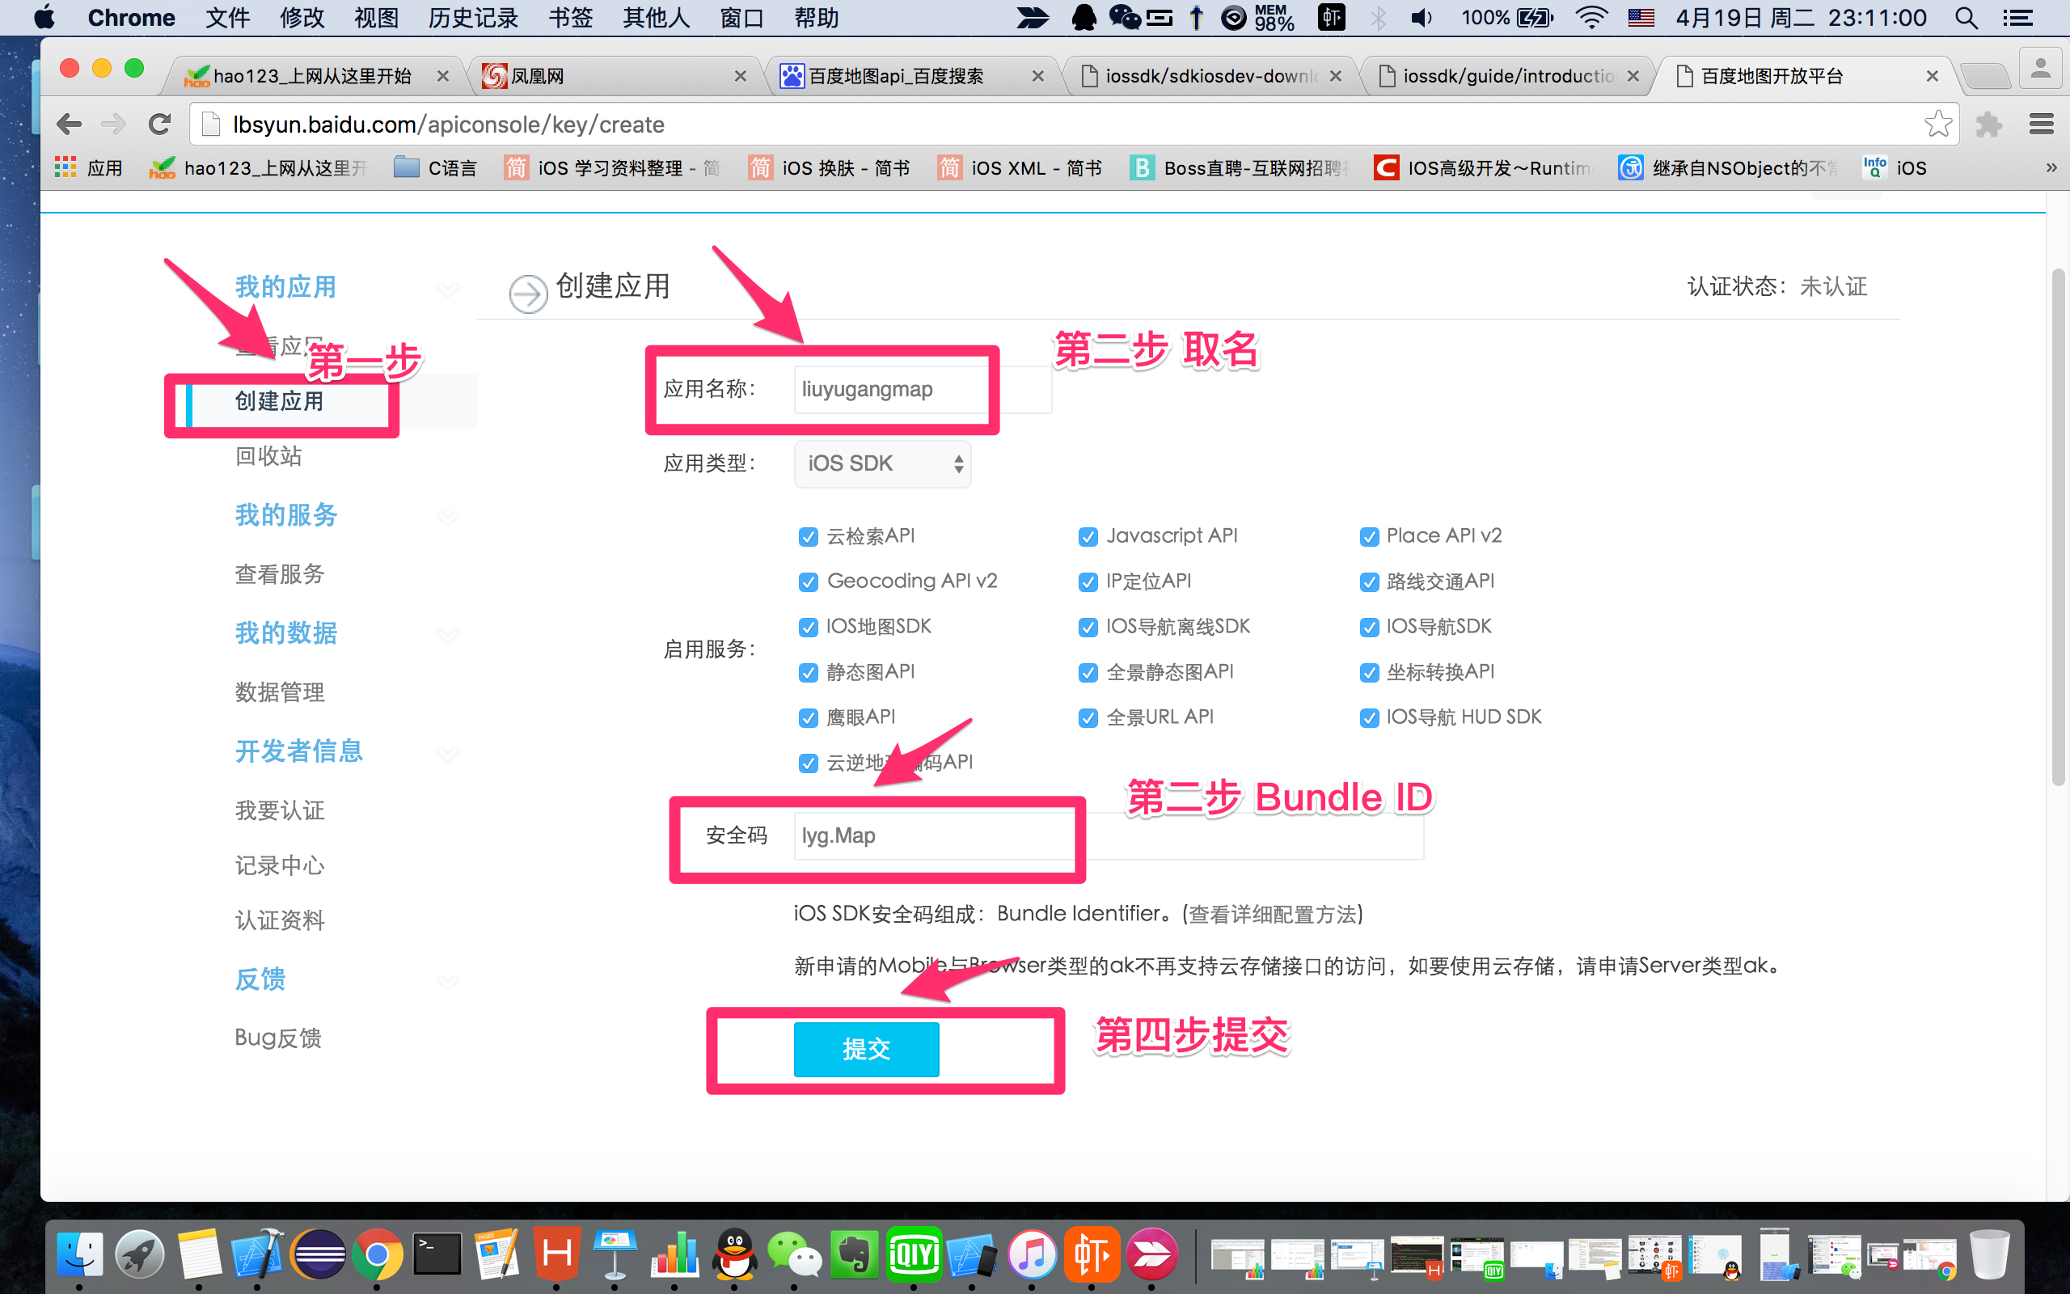The width and height of the screenshot is (2070, 1294).
Task: Open the C语言 bookmarks folder
Action: tap(435, 167)
